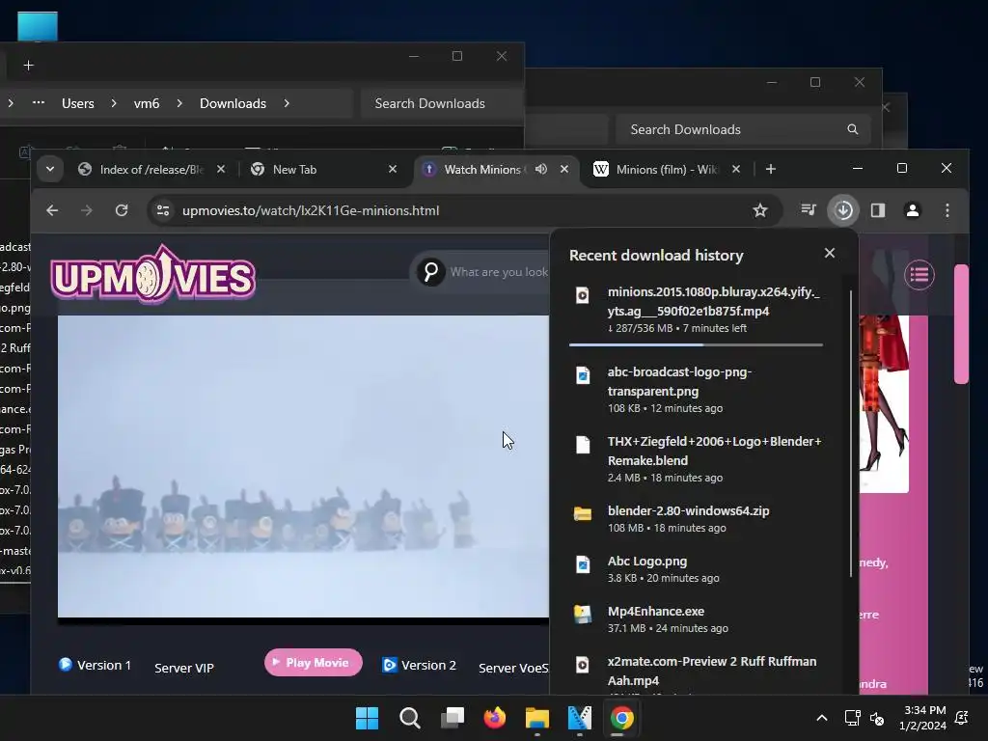Open Task View on the taskbar

click(453, 718)
